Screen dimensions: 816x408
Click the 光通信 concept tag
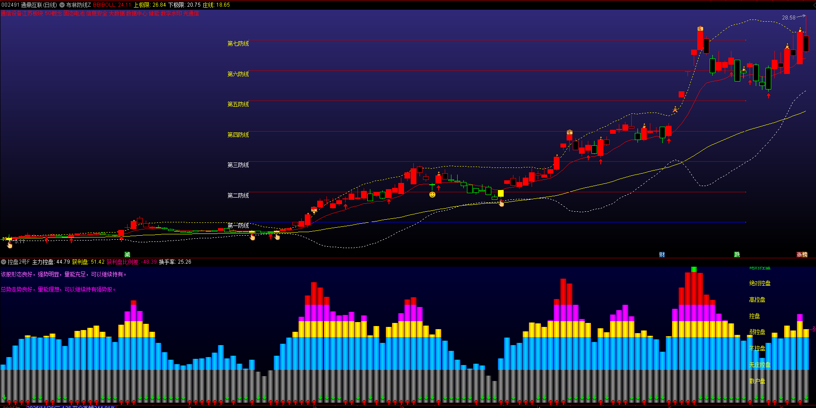click(191, 13)
